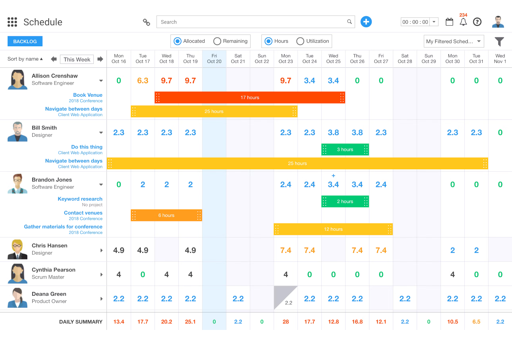Screen dimensions: 512x341
Task: Select the Allocated radio button
Action: tap(177, 41)
